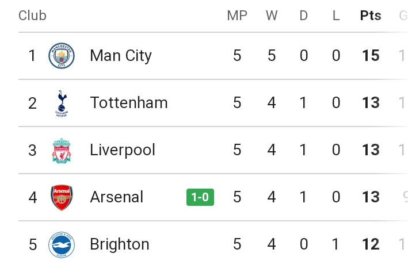Click Brighton's 12 points value
The height and width of the screenshot is (276, 408).
tap(371, 244)
